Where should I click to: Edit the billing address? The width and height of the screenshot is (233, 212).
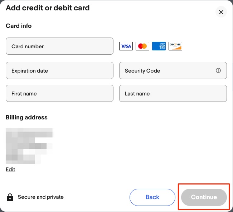(10, 169)
